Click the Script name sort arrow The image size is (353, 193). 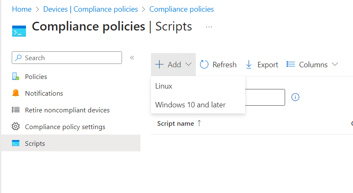[199, 123]
